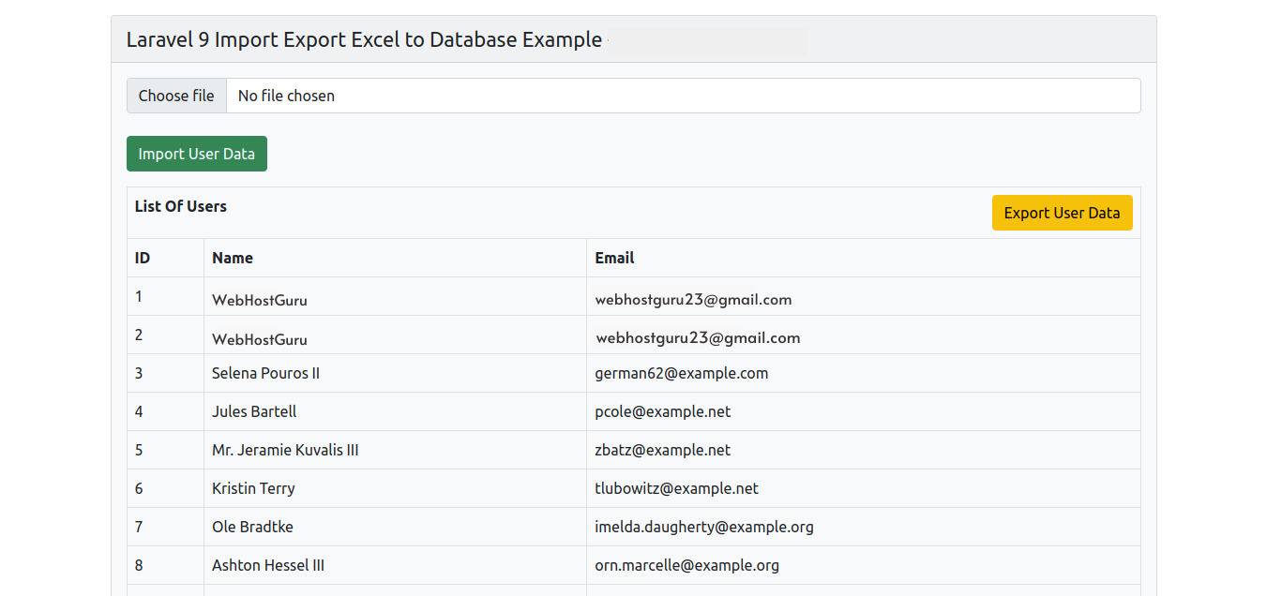Viewport: 1267px width, 596px height.
Task: Click the email zbatz@example.net
Action: point(663,450)
